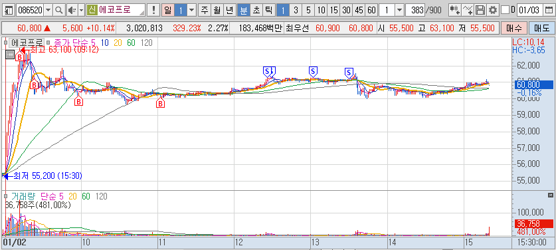The width and height of the screenshot is (556, 250).
Task: Select the 30 minute interval tab
Action: click(x=347, y=10)
